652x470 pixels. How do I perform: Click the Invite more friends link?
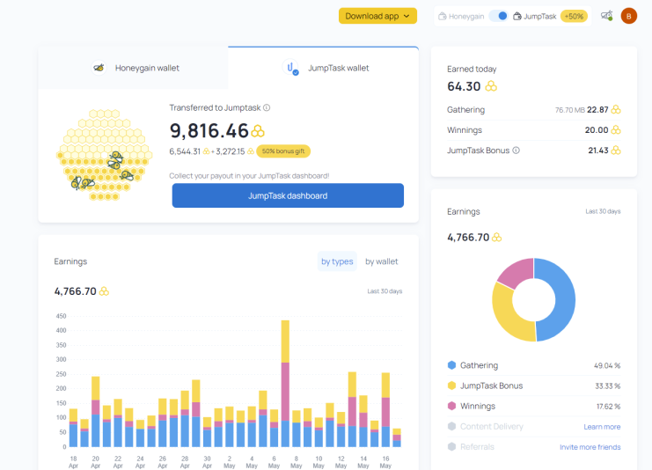tap(590, 447)
